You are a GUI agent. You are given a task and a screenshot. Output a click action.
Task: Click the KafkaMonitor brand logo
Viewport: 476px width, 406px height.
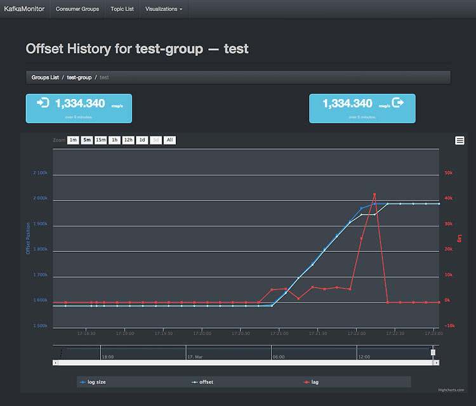[x=24, y=9]
